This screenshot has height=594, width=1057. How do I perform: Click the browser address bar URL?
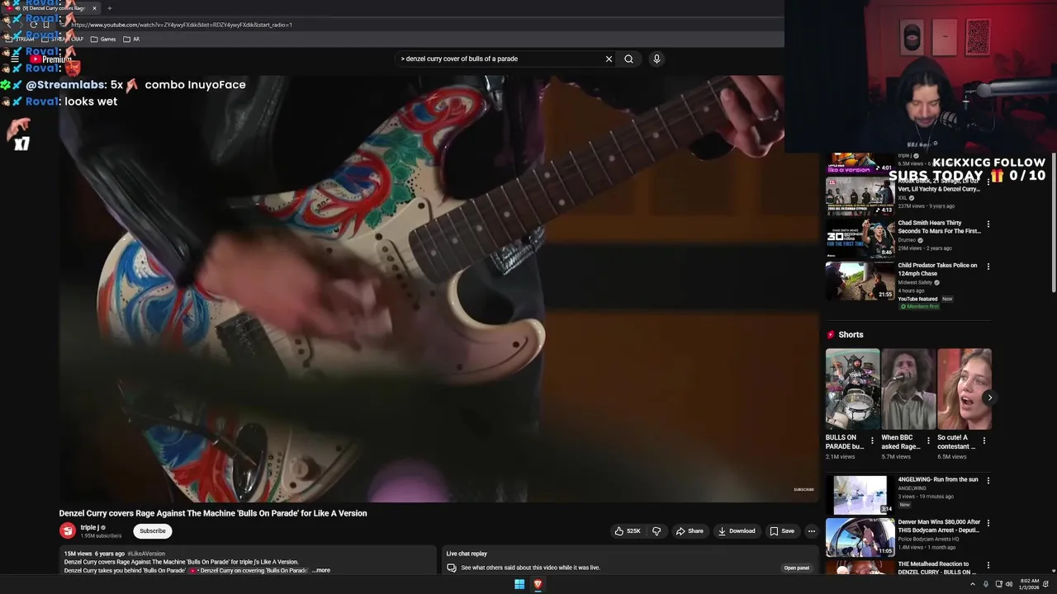pyautogui.click(x=182, y=25)
